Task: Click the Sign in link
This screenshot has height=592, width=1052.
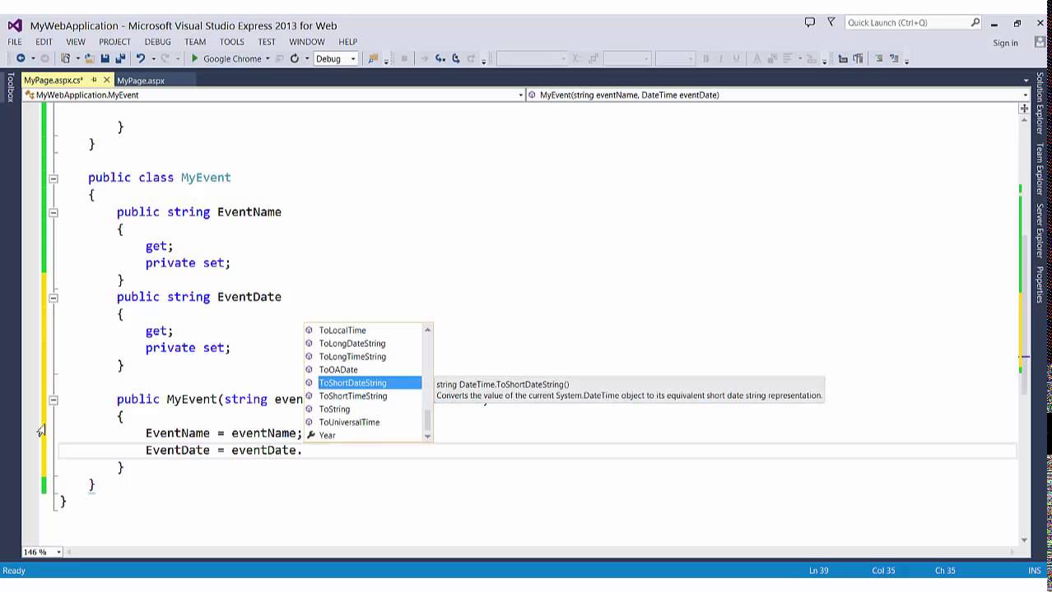Action: (x=1005, y=43)
